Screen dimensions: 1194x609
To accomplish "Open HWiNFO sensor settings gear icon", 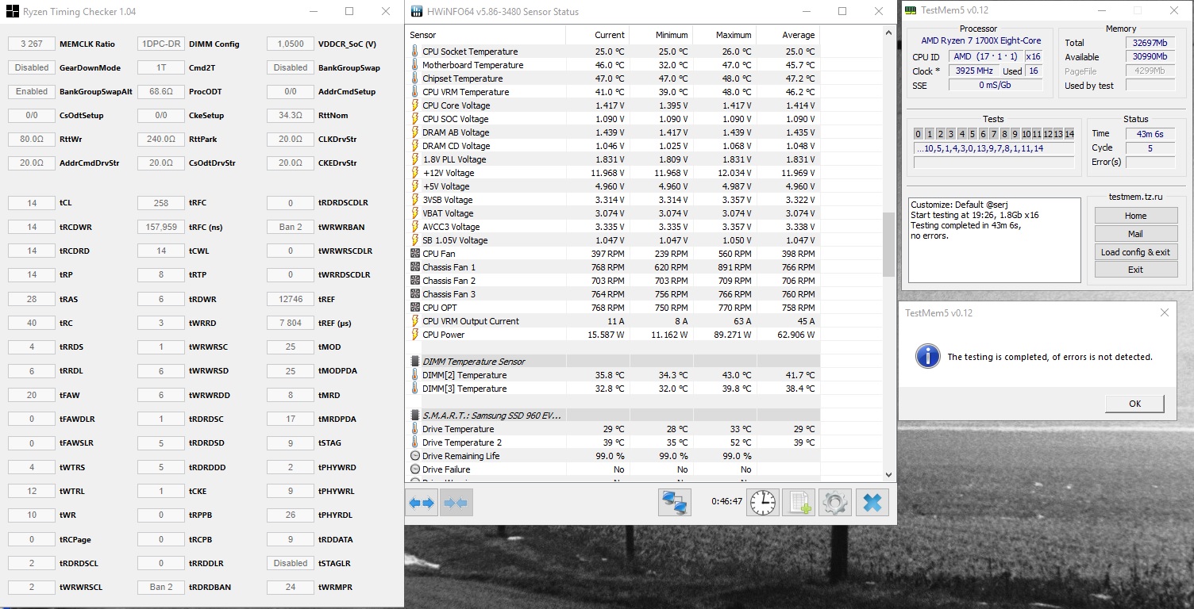I will pyautogui.click(x=835, y=503).
